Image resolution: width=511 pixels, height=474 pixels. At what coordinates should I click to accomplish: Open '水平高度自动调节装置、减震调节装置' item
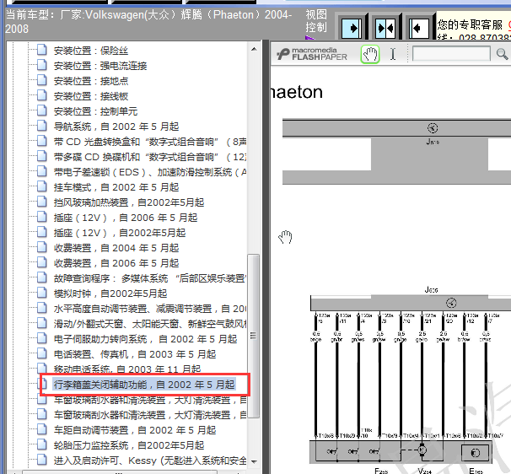coord(150,309)
